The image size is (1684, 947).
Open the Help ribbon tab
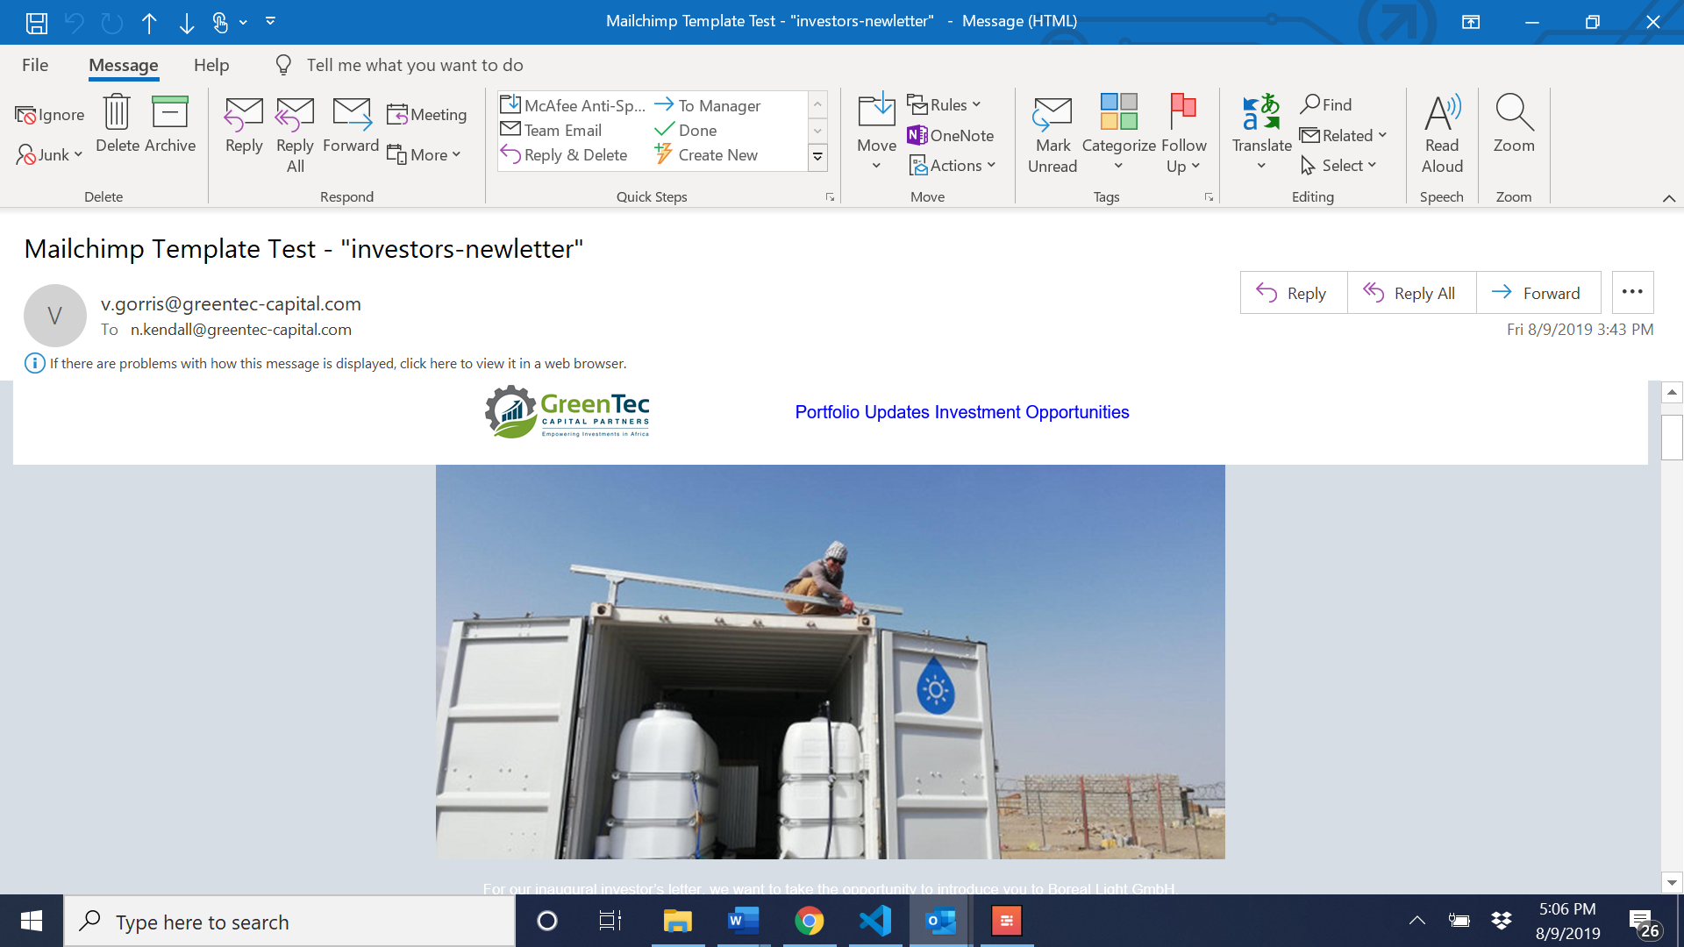click(210, 64)
